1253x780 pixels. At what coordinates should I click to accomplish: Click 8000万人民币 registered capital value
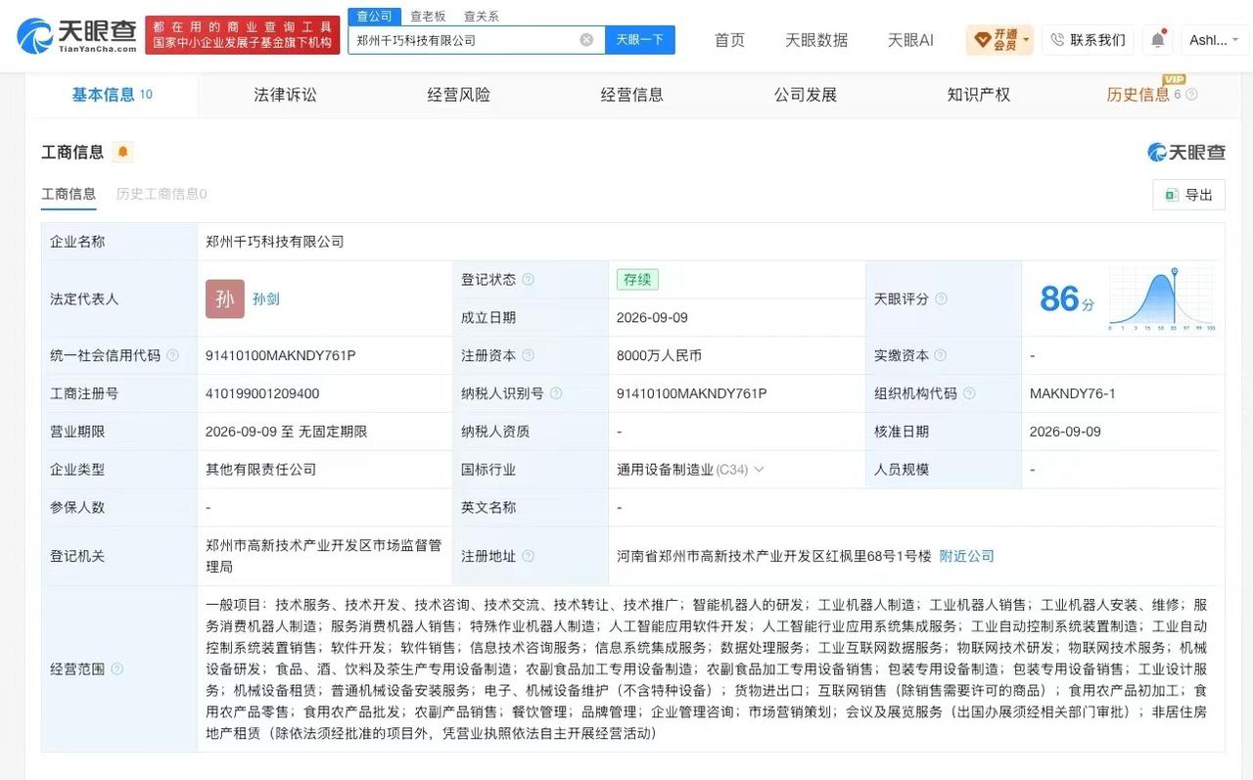pyautogui.click(x=659, y=355)
